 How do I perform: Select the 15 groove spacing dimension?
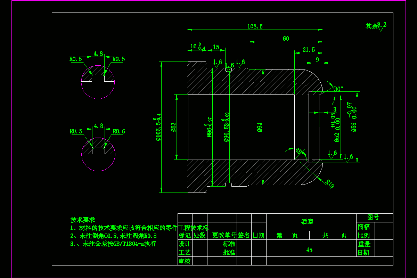(216, 47)
